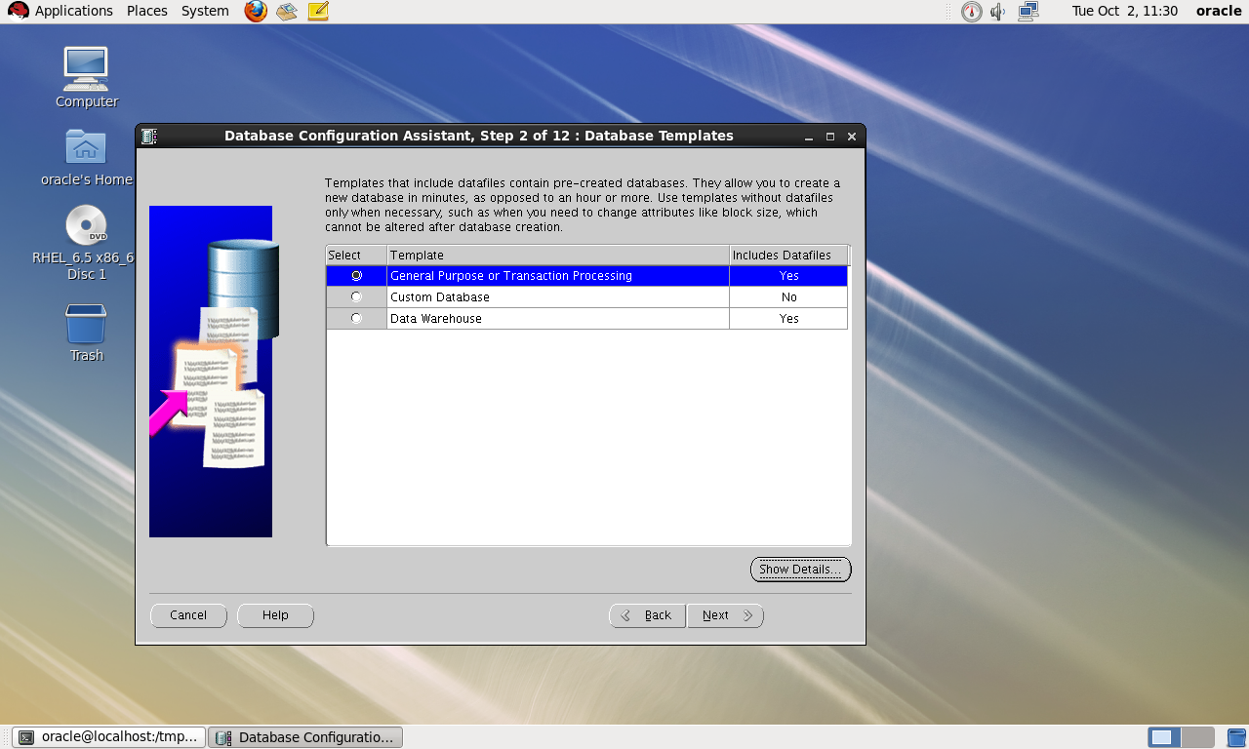Launch Firefox from the top panel

[256, 12]
